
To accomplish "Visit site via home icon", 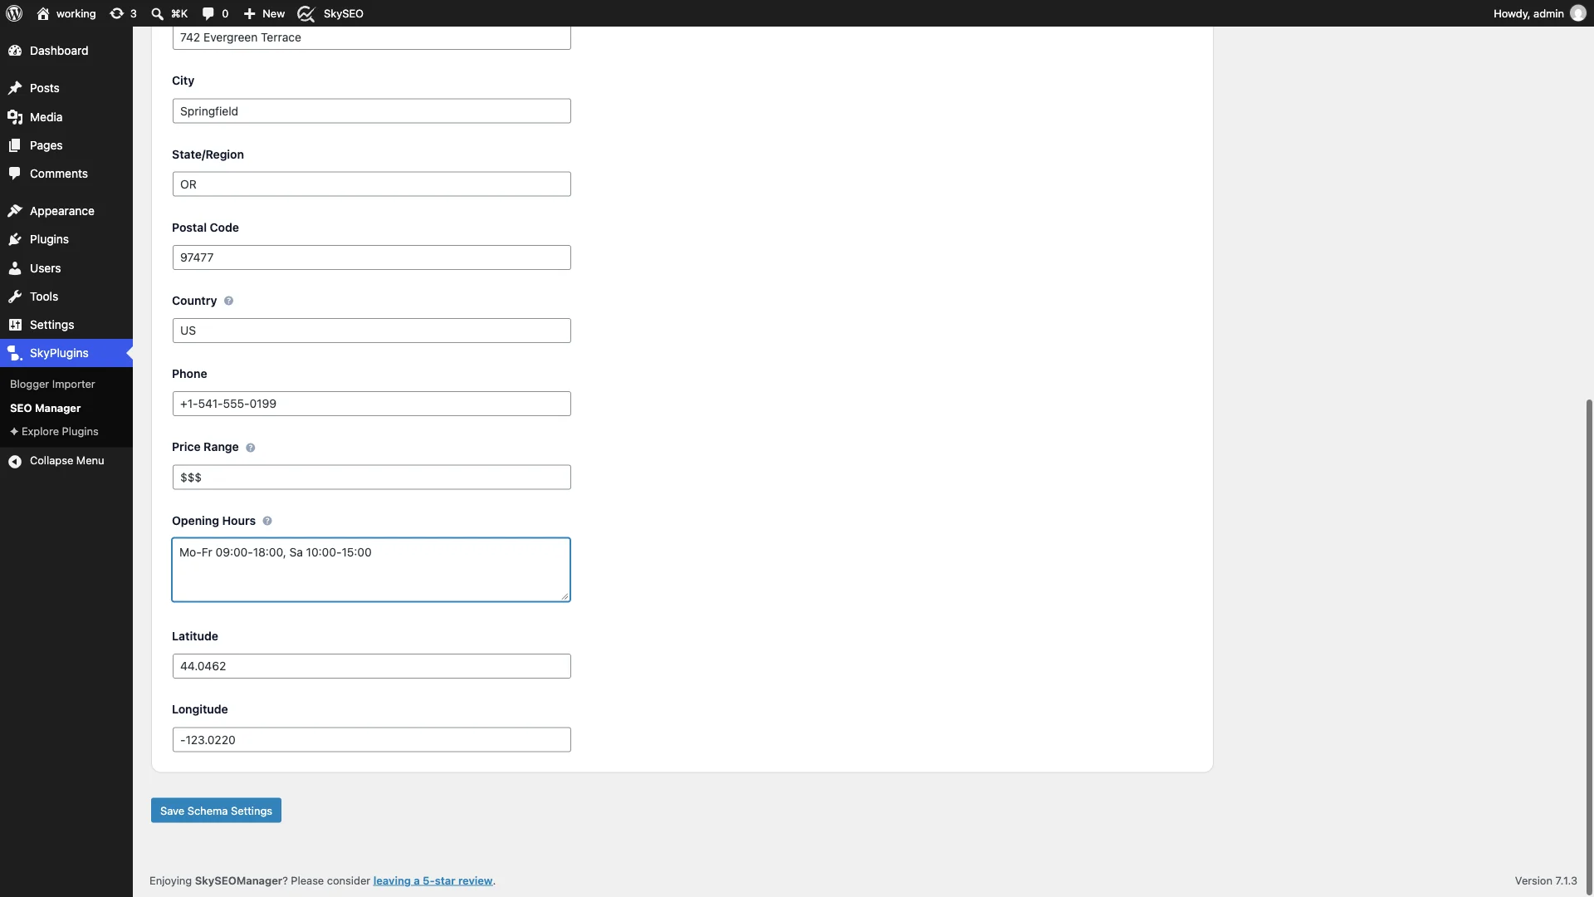I will 43,13.
